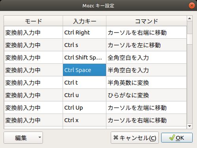Click the キャンセル button

[x=135, y=138]
